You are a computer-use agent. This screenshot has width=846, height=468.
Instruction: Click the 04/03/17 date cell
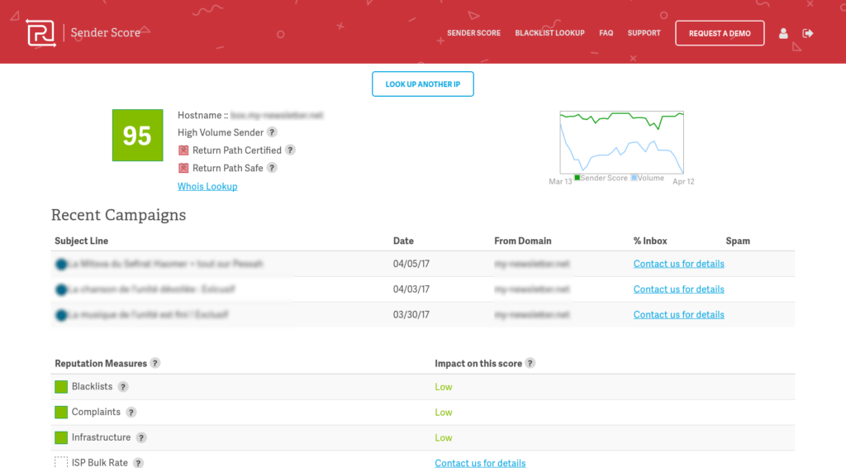pos(411,289)
